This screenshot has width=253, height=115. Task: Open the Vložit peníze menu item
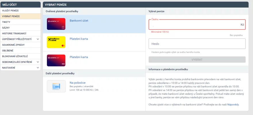pyautogui.click(x=20, y=11)
